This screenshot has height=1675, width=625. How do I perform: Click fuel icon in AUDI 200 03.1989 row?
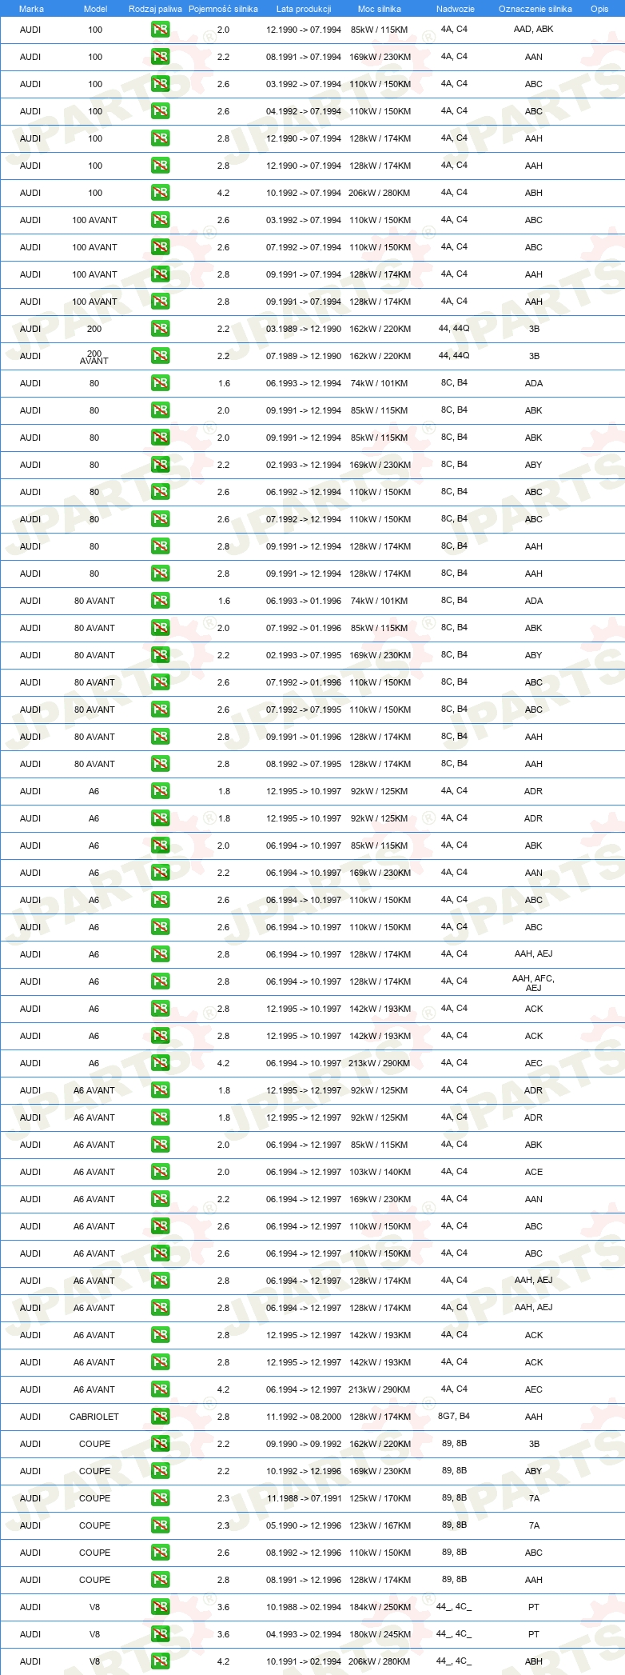pos(160,329)
